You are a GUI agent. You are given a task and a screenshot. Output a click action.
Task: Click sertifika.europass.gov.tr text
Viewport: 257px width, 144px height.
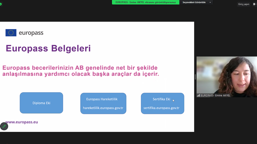pyautogui.click(x=161, y=108)
